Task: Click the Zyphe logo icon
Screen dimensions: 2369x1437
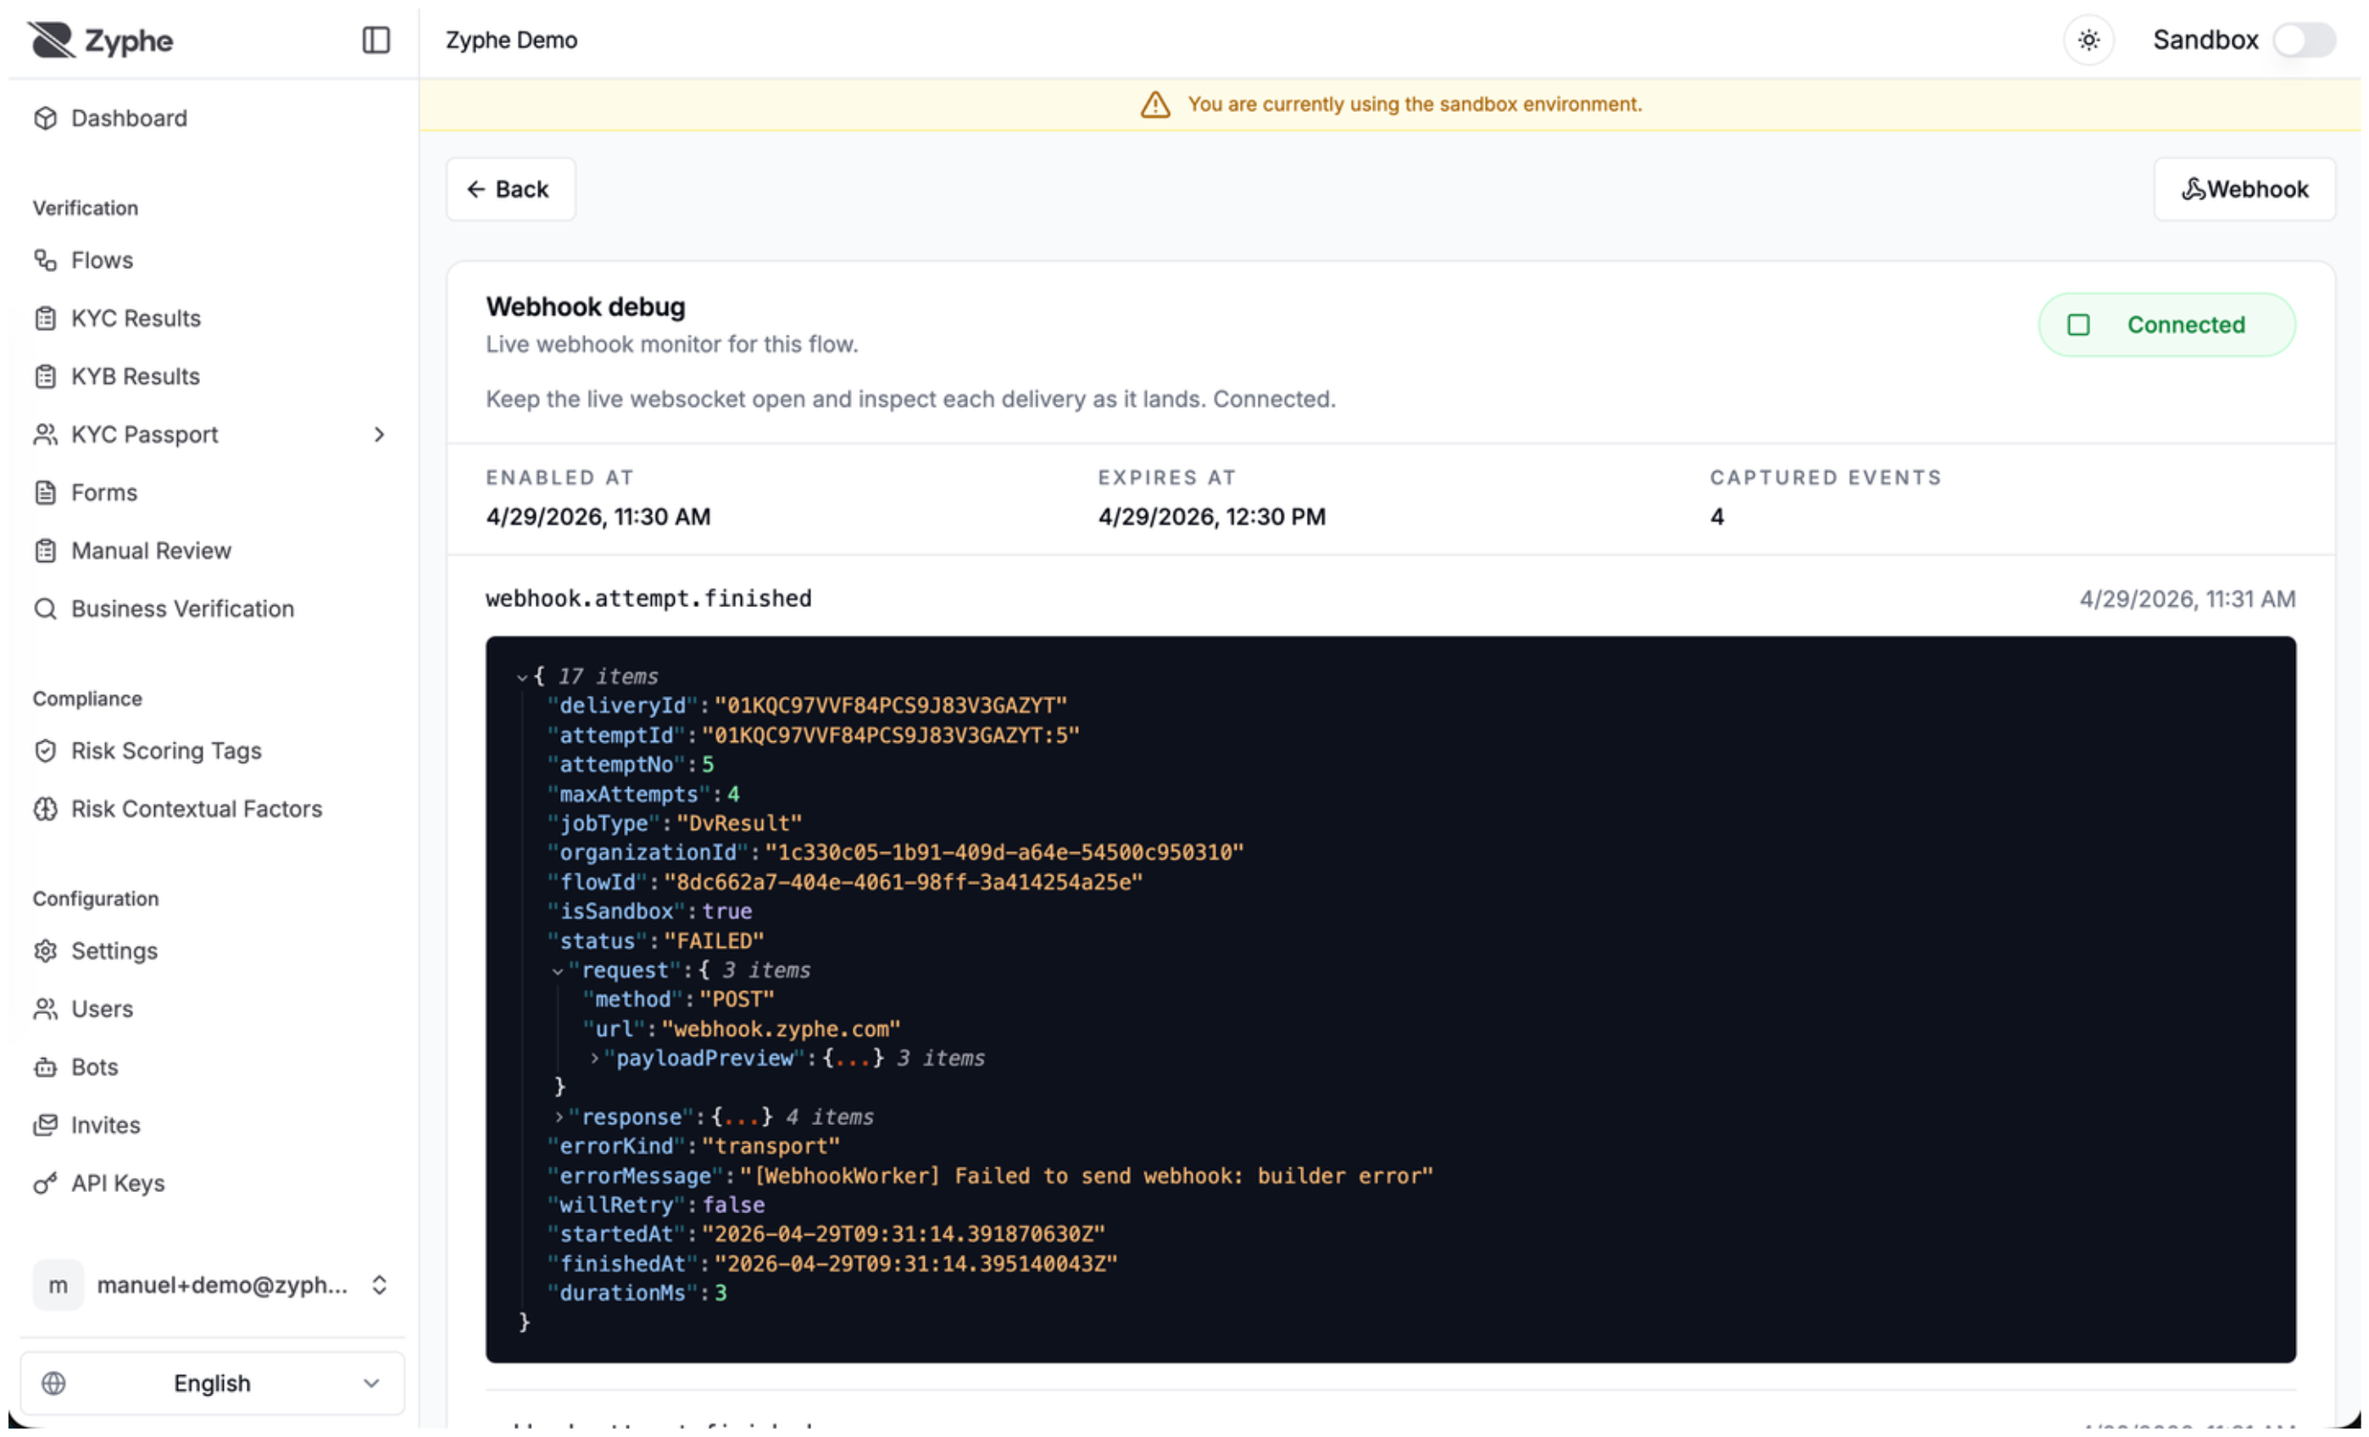Action: (51, 41)
